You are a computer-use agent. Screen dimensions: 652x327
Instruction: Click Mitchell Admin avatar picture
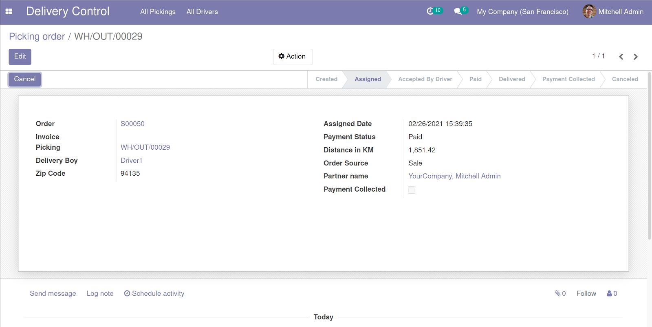[589, 11]
